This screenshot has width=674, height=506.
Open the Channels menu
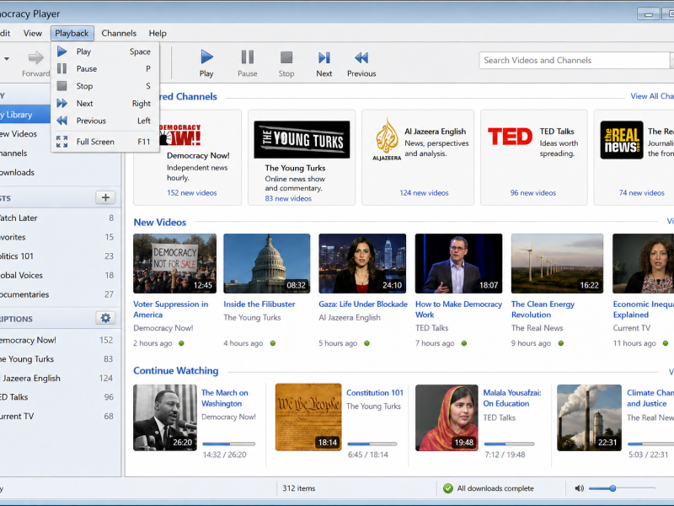119,33
